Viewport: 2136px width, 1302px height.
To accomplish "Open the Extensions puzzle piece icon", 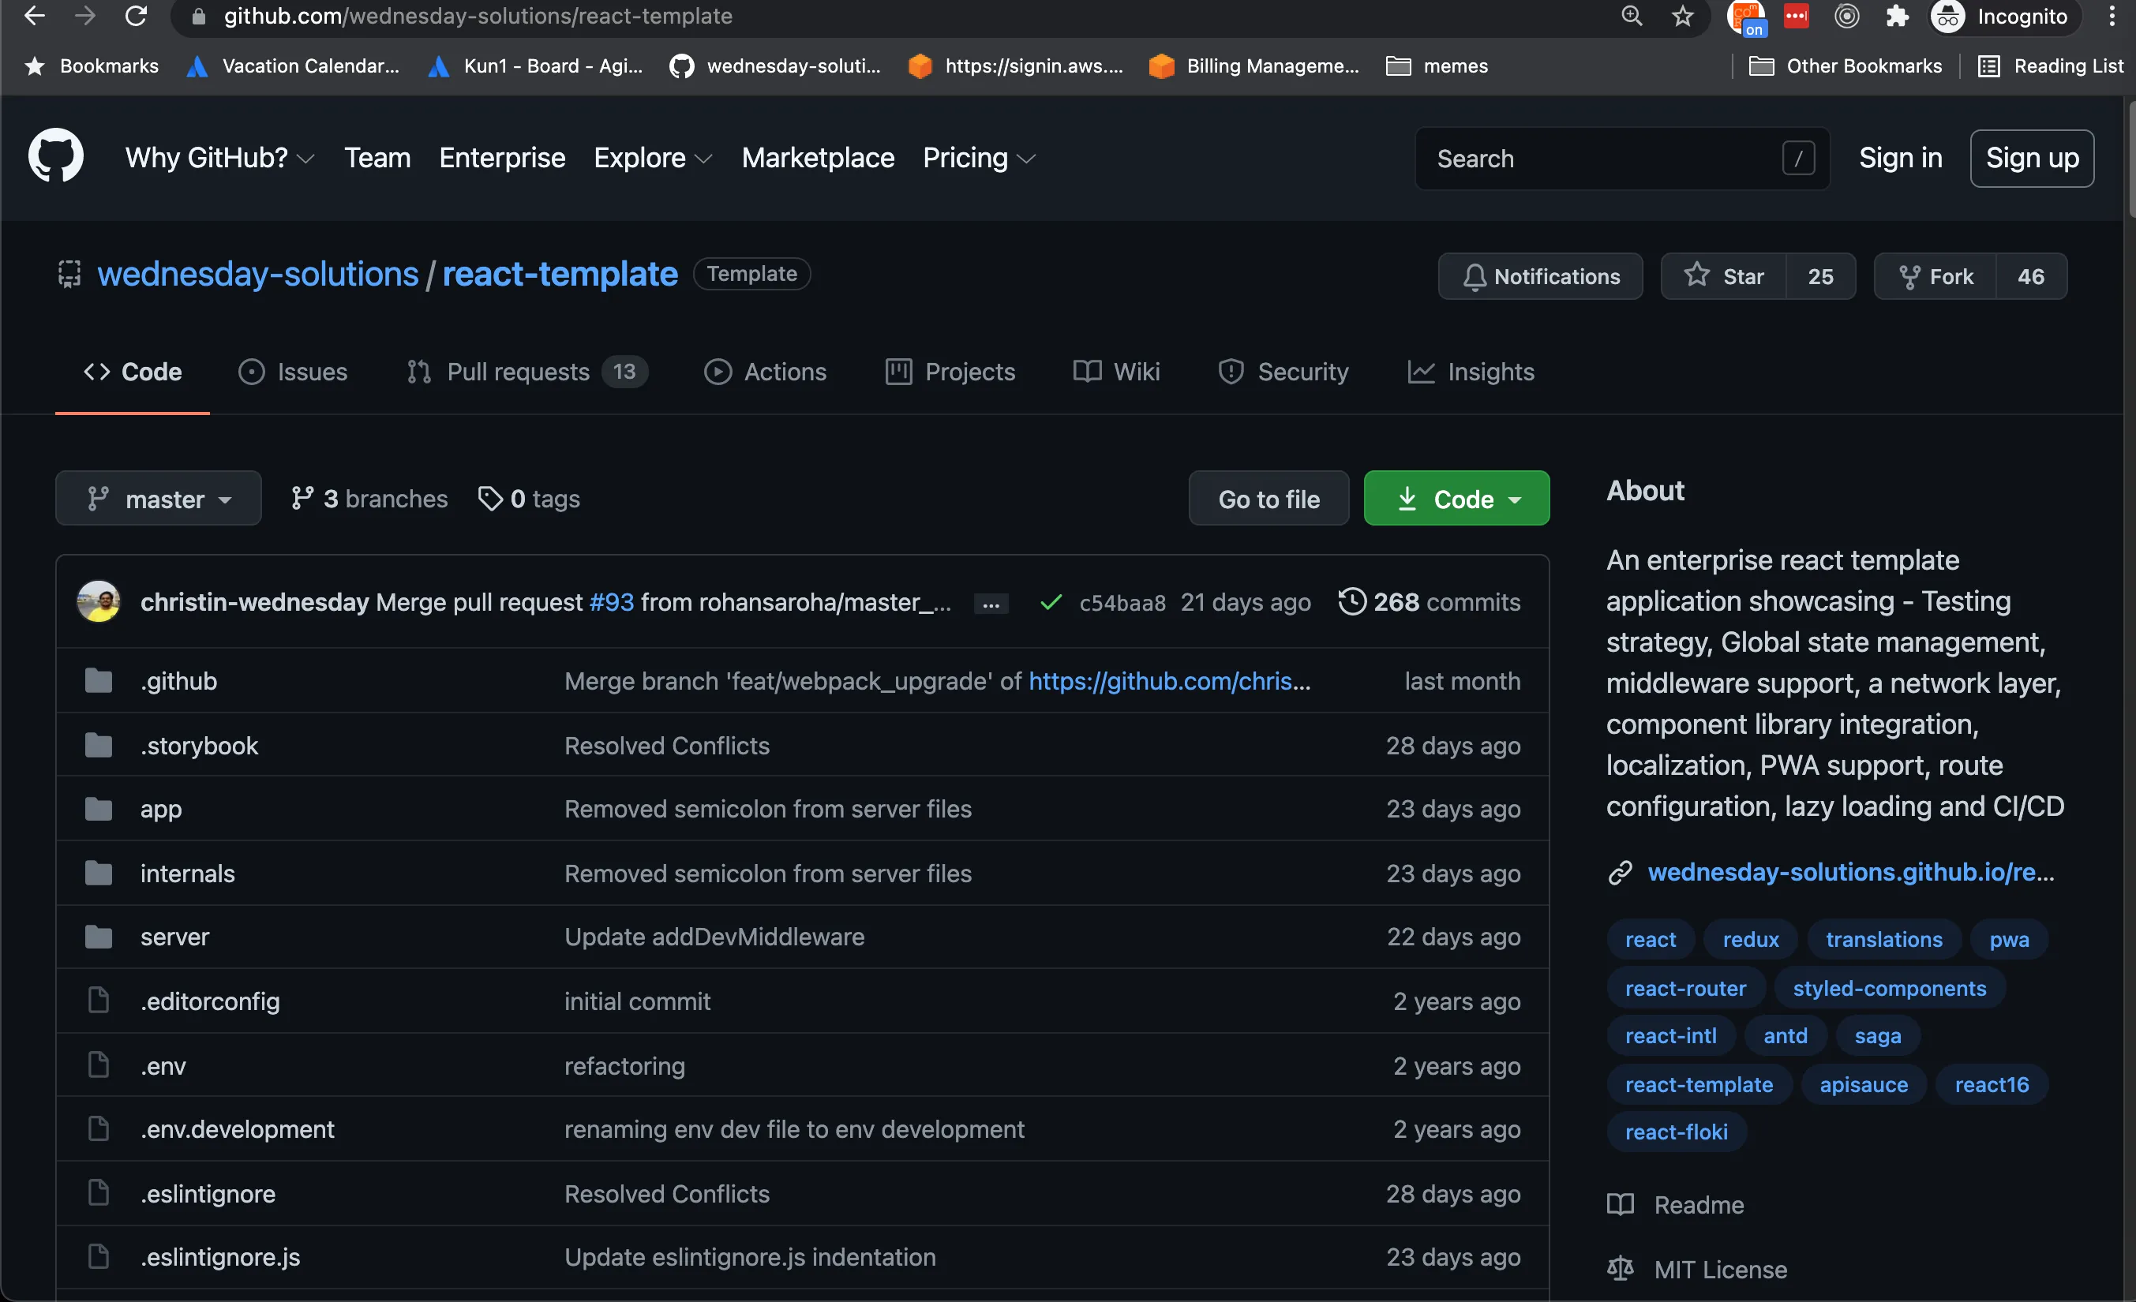I will 1897,16.
